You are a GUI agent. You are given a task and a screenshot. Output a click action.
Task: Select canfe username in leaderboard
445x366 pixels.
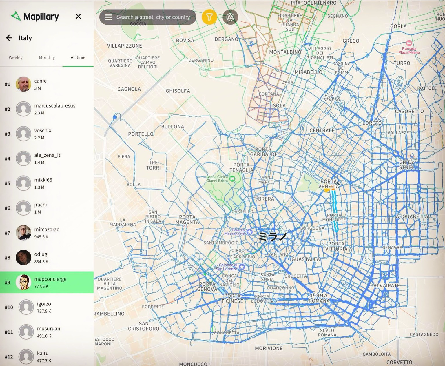[x=40, y=81]
